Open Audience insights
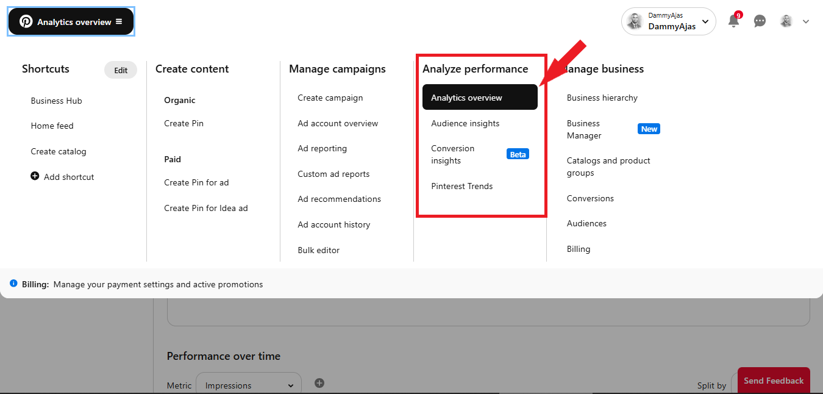 (x=465, y=123)
